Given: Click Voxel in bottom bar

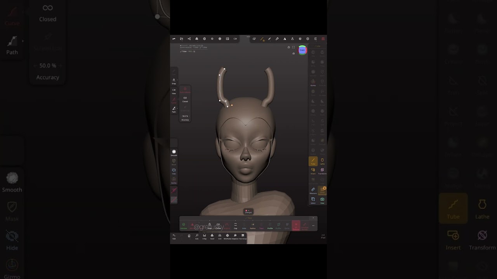Looking at the screenshot, I should pos(212,236).
